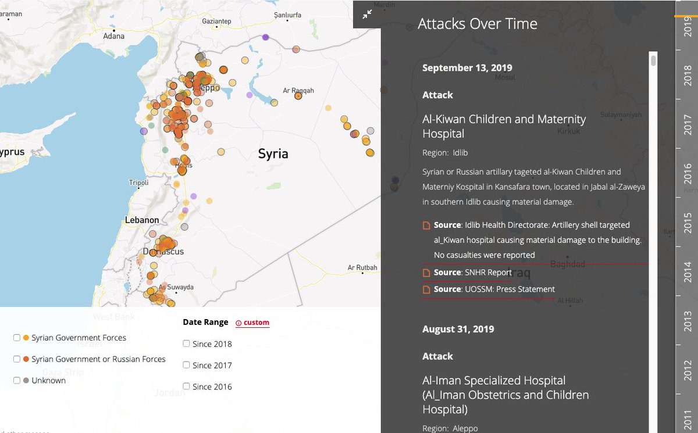Click the Region: Idlib text

[x=445, y=153]
